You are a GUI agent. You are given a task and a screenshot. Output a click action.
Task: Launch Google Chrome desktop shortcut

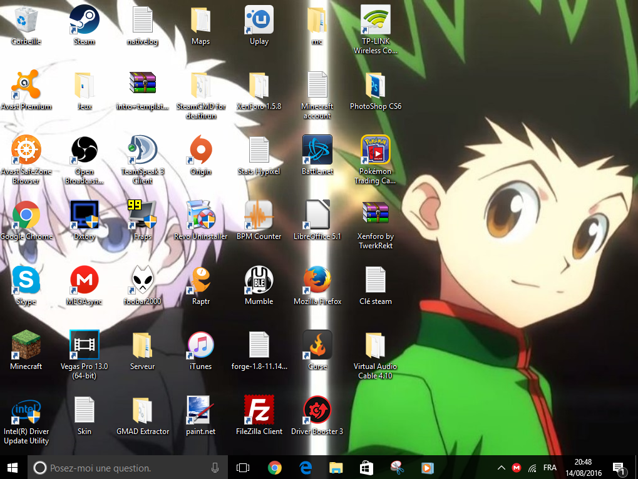pos(26,214)
